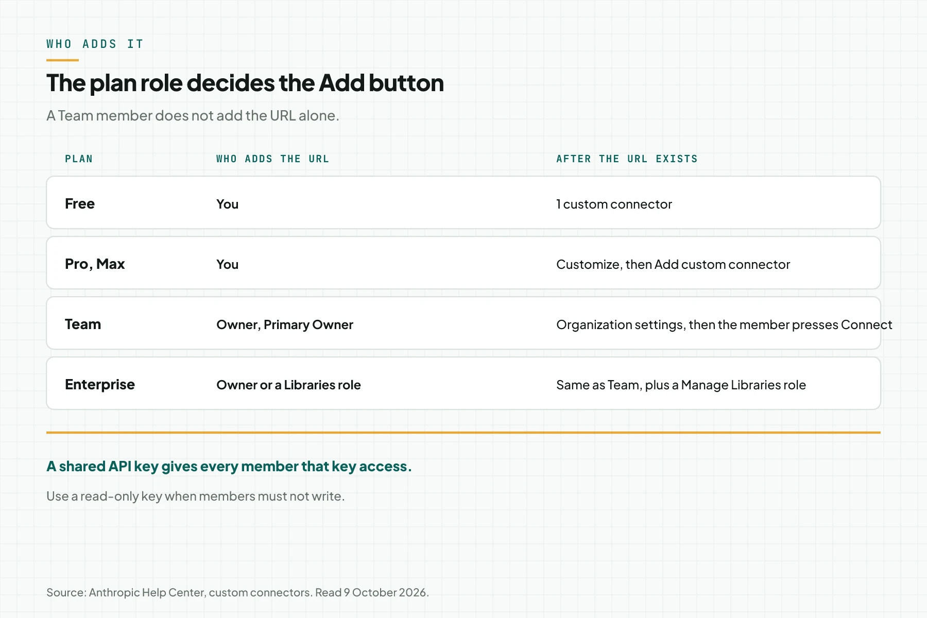The height and width of the screenshot is (618, 927).
Task: Click the 'AFTER THE URL EXISTS' column header
Action: (627, 159)
